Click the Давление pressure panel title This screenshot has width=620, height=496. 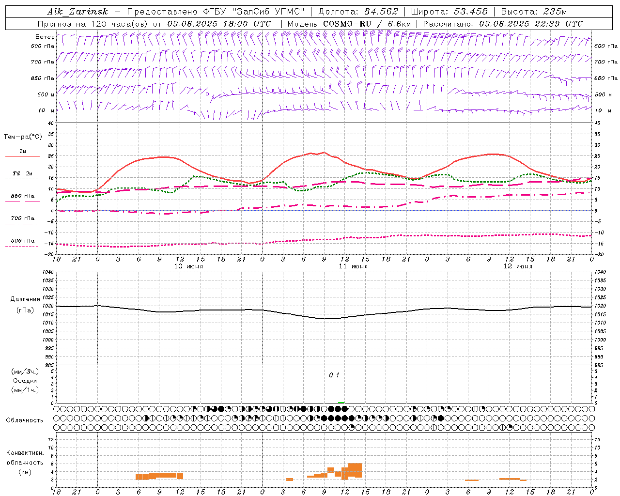[x=25, y=299]
